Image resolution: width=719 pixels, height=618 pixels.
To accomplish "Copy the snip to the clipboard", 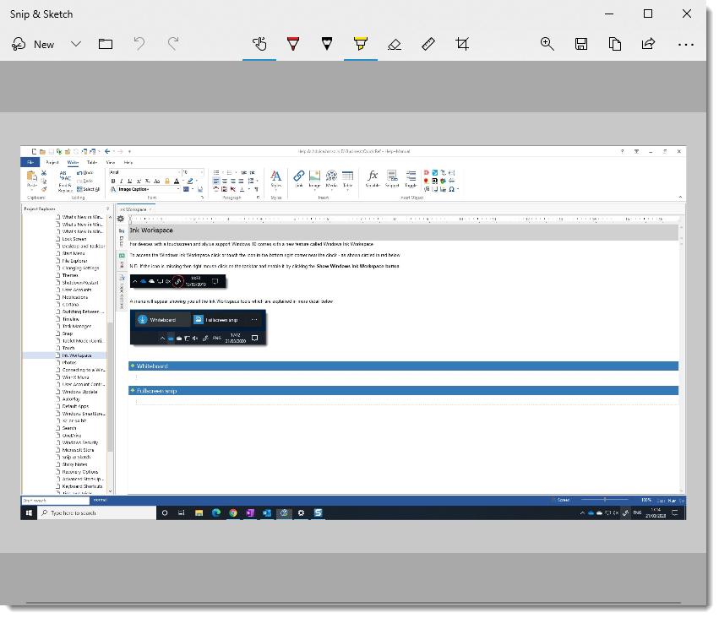I will tap(614, 44).
